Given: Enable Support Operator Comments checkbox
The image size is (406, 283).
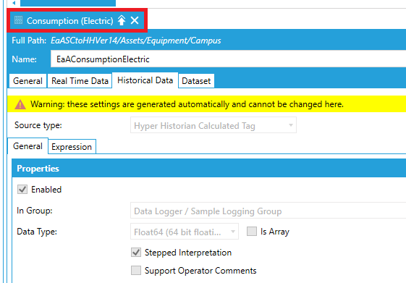Looking at the screenshot, I should 136,270.
